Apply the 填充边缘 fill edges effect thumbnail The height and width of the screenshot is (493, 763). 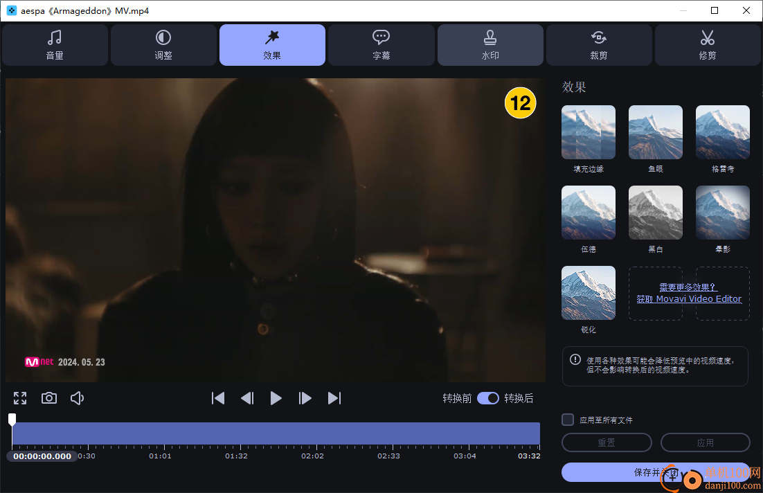[589, 132]
